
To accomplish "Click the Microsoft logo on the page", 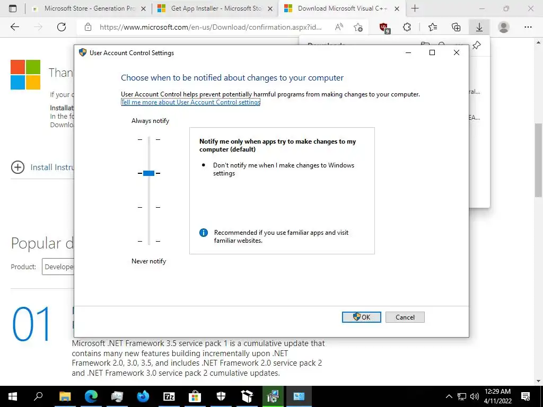I will [x=25, y=75].
